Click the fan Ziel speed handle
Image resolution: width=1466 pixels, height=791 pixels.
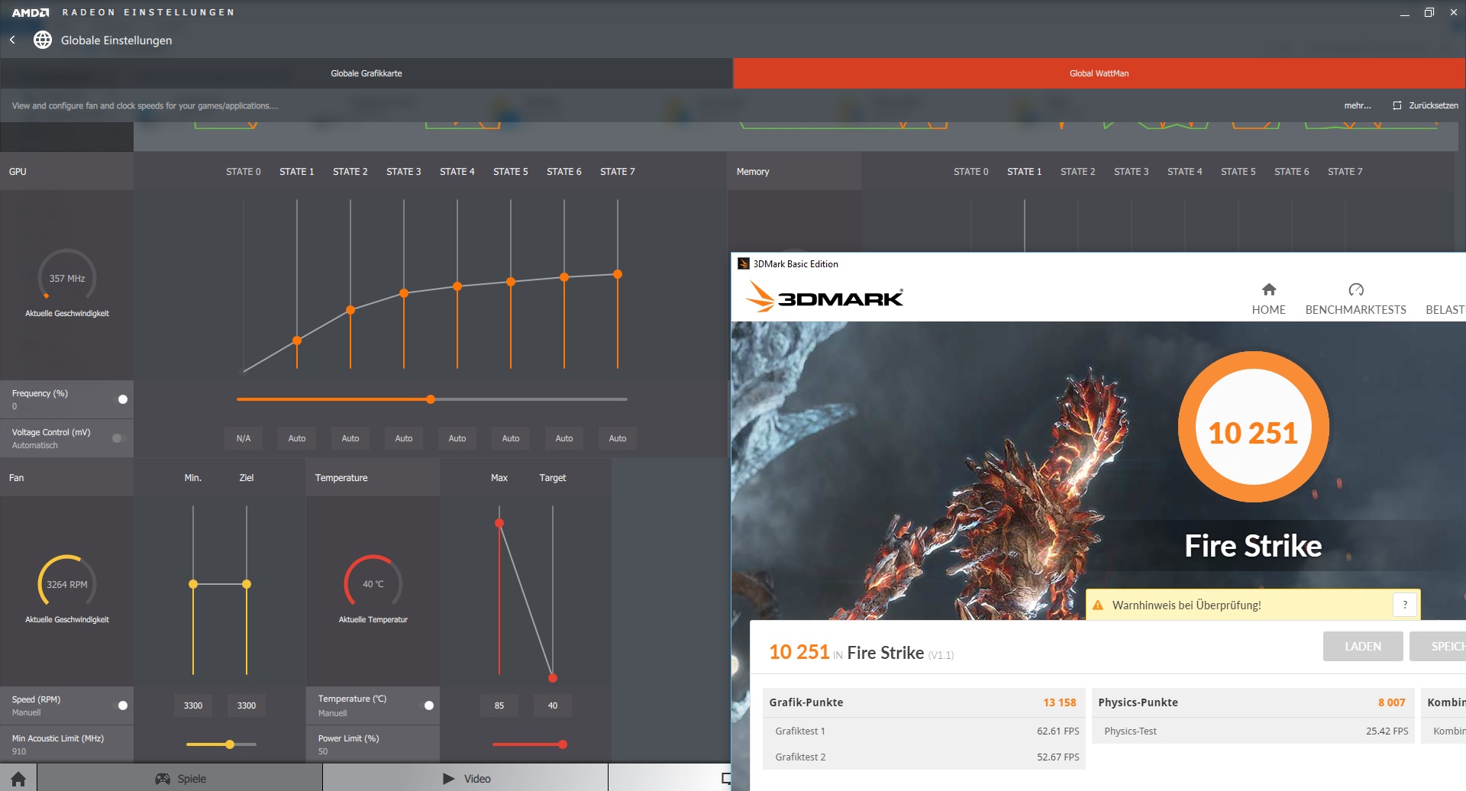pos(247,584)
